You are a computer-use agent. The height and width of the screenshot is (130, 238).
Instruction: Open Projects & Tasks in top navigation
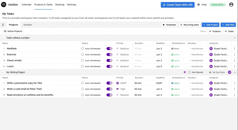pyautogui.click(x=43, y=5)
